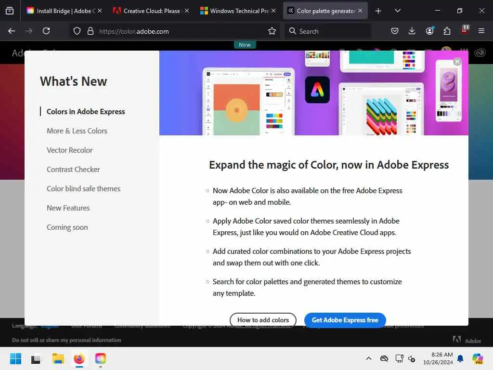Open Color blind safe themes section
Image resolution: width=493 pixels, height=370 pixels.
tap(83, 189)
